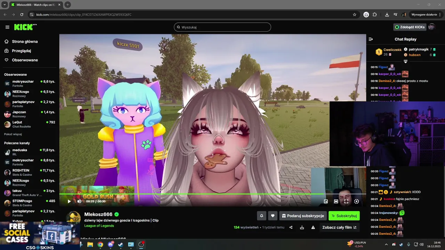Open video playback settings icon
Screen dimensions: 445x250
click(356, 201)
